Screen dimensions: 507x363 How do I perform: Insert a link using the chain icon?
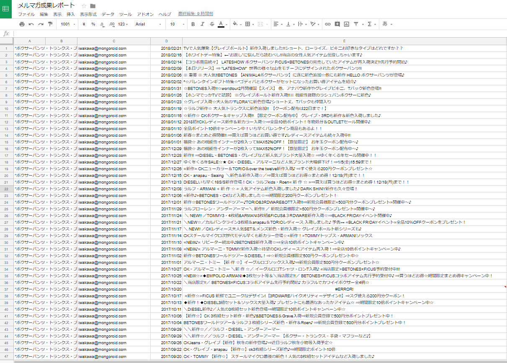pyautogui.click(x=328, y=24)
